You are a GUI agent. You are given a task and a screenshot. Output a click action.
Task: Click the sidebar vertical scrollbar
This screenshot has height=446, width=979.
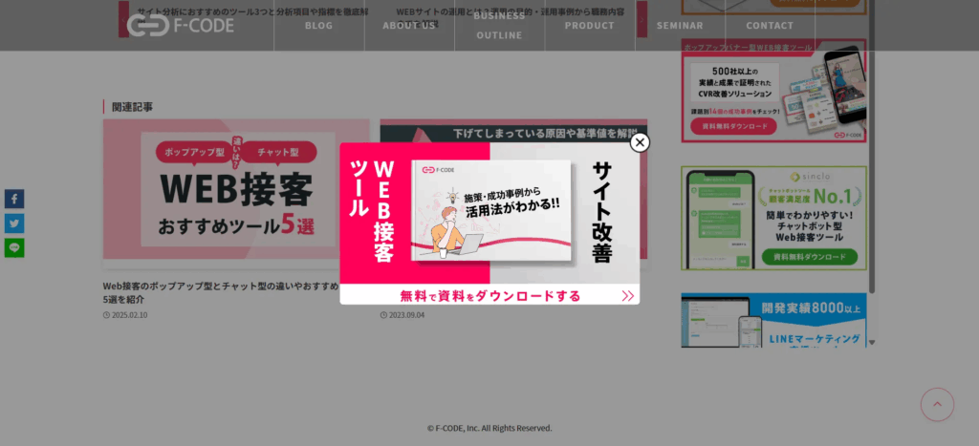[x=871, y=172]
